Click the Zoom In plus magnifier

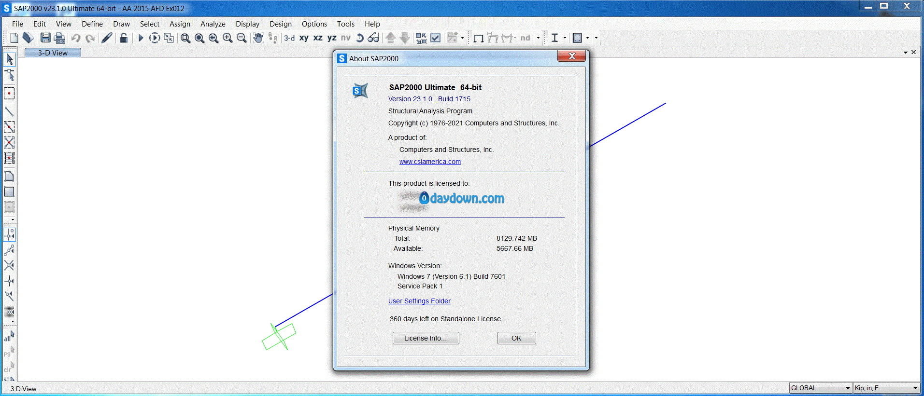pos(227,38)
